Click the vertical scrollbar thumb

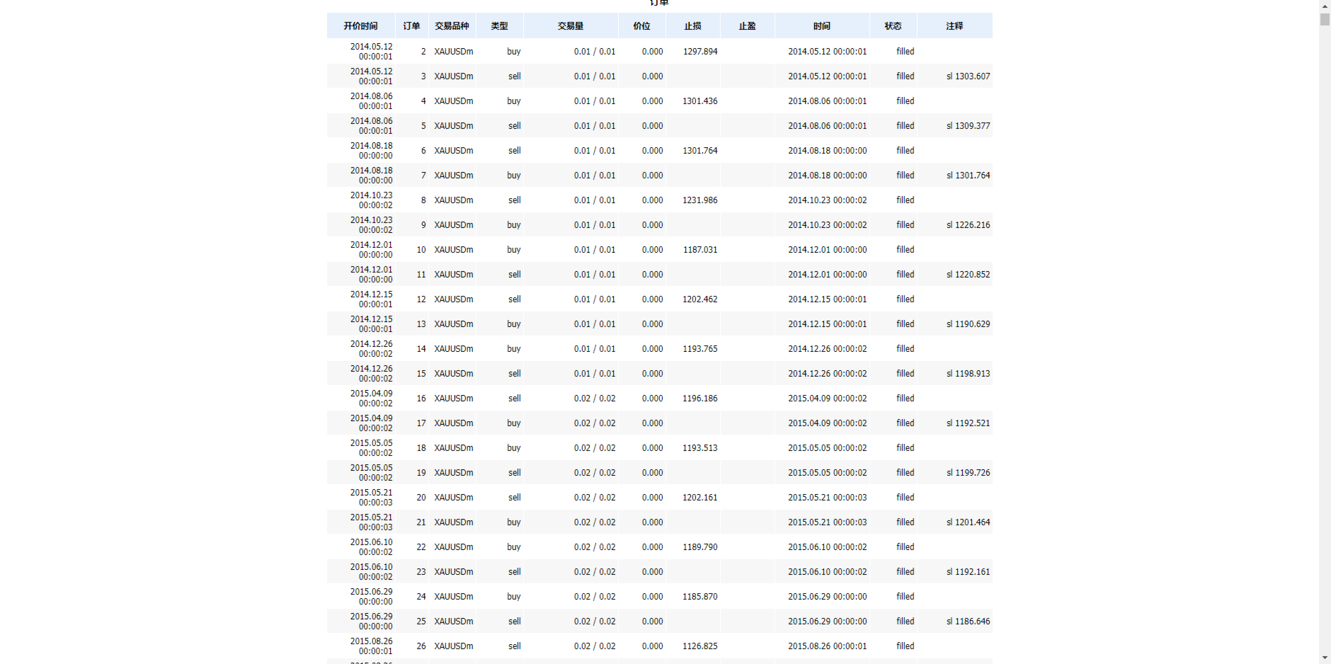(x=1325, y=19)
